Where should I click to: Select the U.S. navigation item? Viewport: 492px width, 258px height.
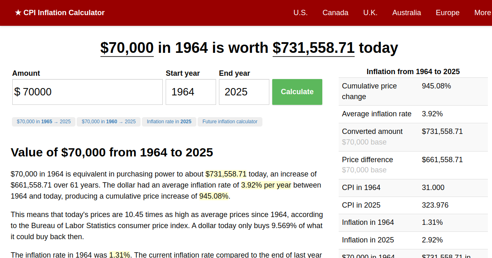click(x=301, y=13)
